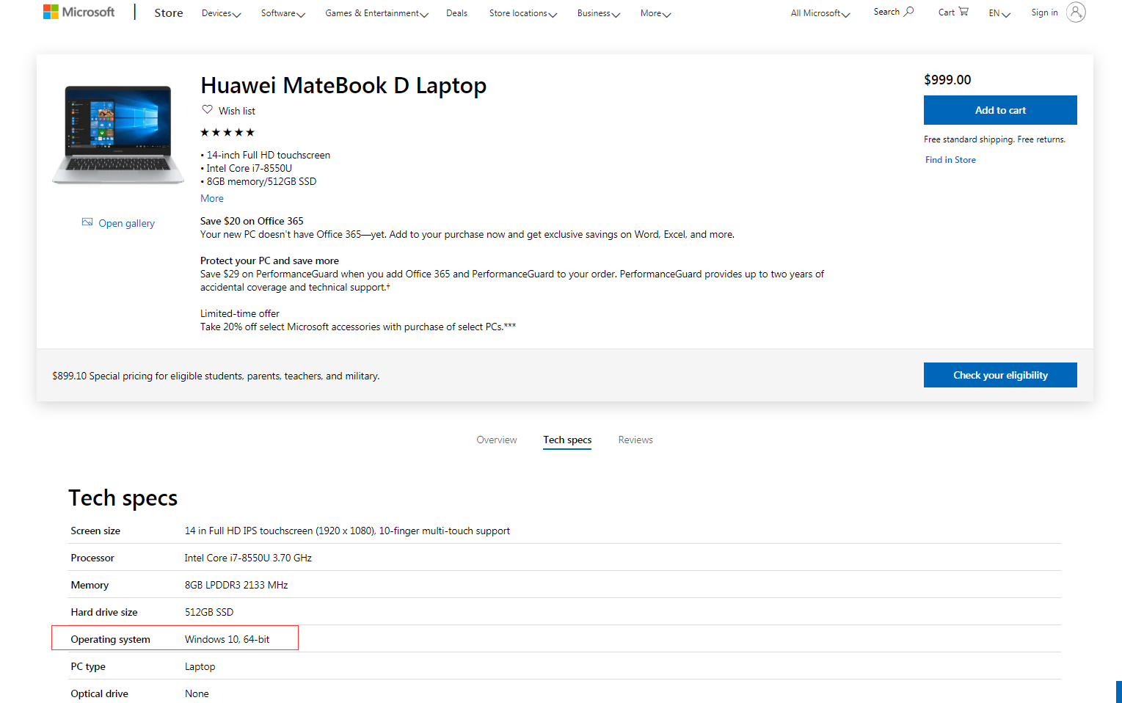The image size is (1122, 703).
Task: Switch to the Reviews tab
Action: click(x=635, y=440)
